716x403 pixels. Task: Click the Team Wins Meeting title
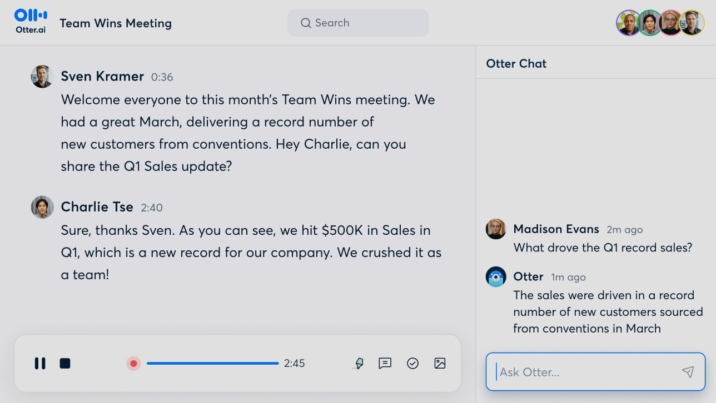point(116,23)
